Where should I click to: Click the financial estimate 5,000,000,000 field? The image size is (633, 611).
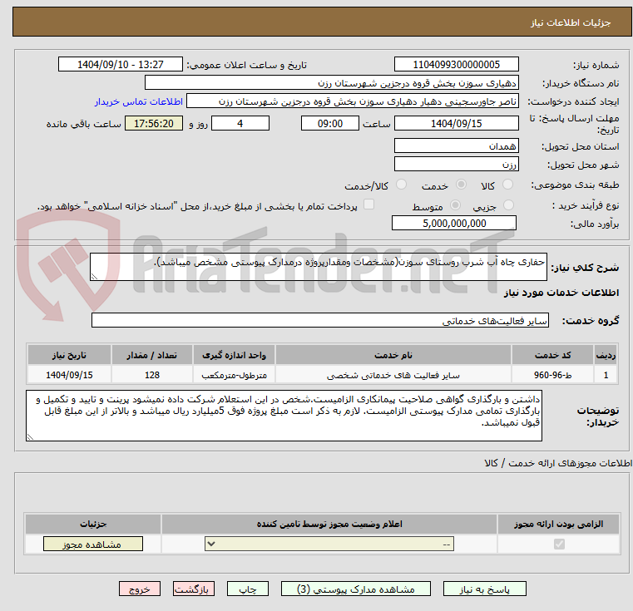[454, 223]
